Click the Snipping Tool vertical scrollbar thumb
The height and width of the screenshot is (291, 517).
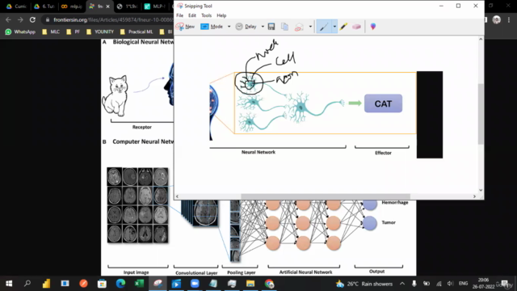pyautogui.click(x=481, y=114)
